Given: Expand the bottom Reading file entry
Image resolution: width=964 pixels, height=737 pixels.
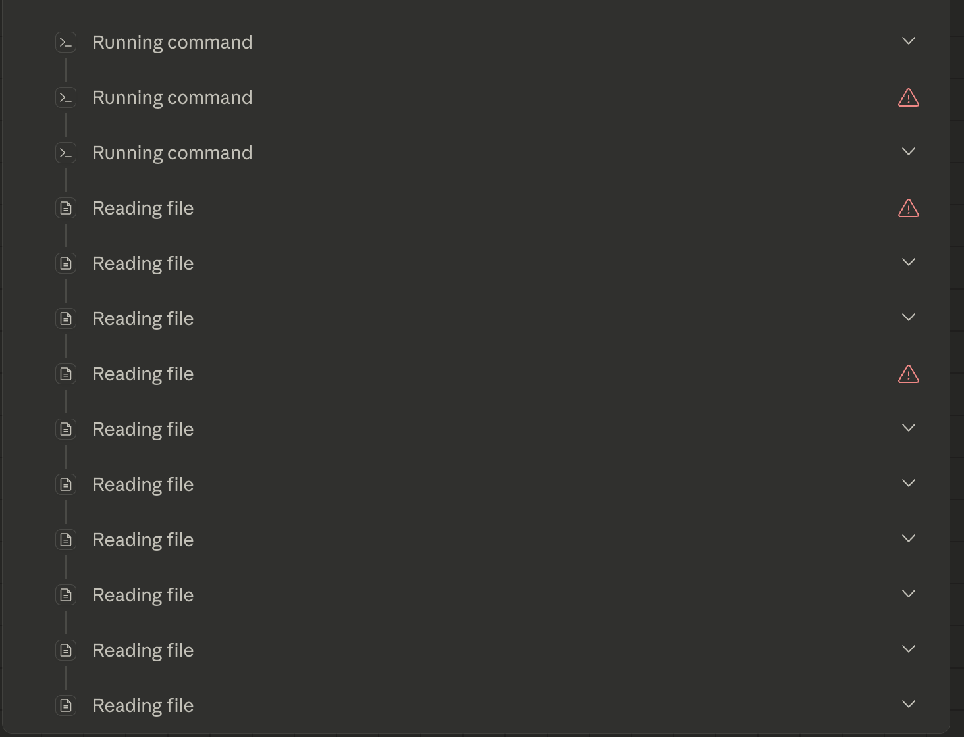Looking at the screenshot, I should (x=908, y=704).
